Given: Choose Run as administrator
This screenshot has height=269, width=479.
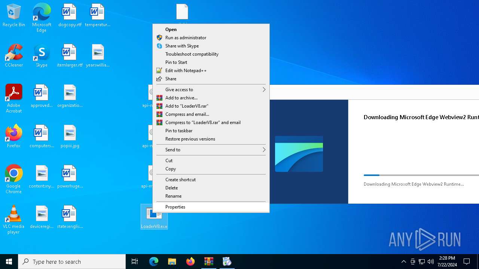Looking at the screenshot, I should click(211, 38).
